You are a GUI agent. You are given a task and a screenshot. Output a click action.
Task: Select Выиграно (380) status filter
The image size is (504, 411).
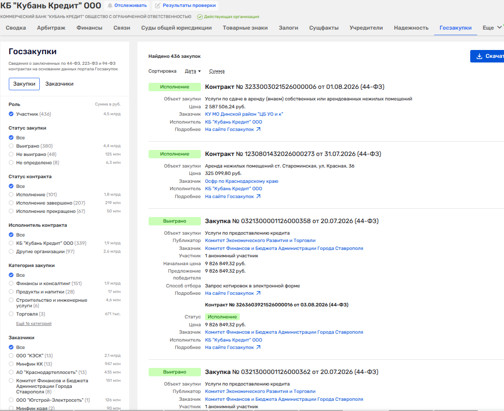pyautogui.click(x=11, y=146)
